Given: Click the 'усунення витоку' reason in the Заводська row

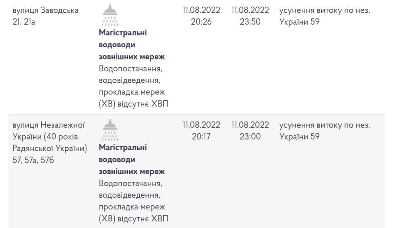Looking at the screenshot, I should (x=324, y=10).
